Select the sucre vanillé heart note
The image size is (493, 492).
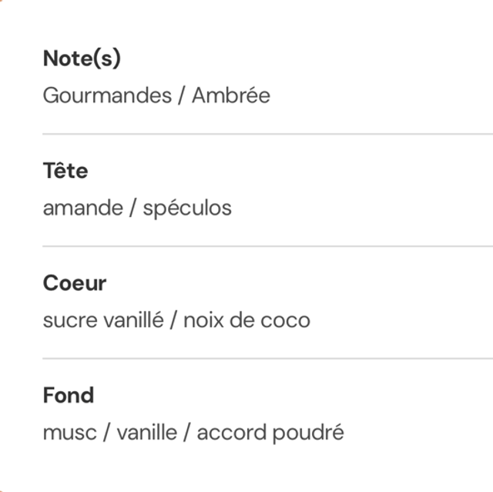[x=103, y=320]
